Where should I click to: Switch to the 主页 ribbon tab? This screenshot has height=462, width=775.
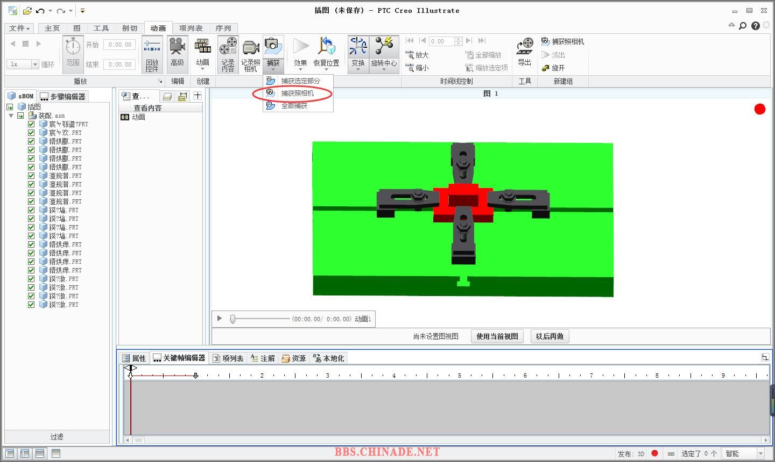52,28
